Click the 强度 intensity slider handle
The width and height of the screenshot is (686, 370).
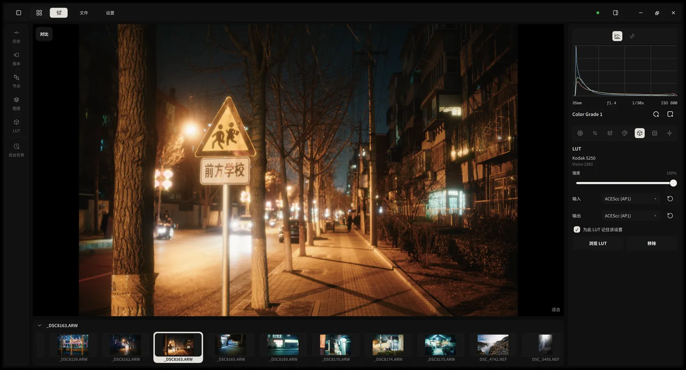[673, 183]
